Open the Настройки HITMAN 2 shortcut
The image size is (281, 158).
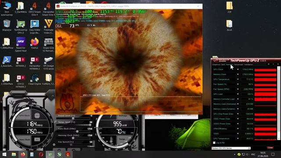coord(35,63)
